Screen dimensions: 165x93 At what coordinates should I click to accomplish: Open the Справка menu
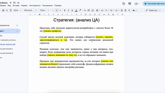[58, 5]
